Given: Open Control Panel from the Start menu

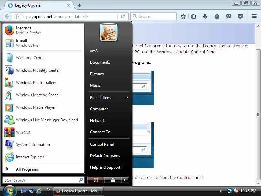Looking at the screenshot, I should tap(102, 144).
